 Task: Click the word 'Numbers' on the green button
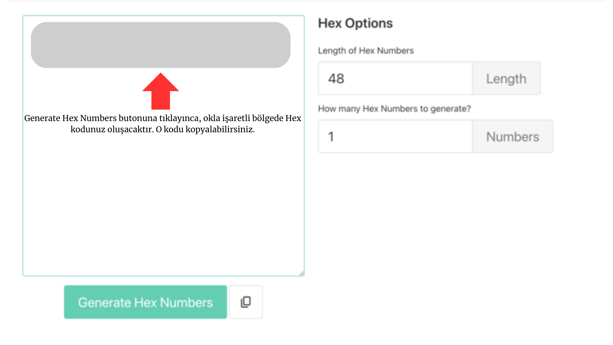[186, 303]
